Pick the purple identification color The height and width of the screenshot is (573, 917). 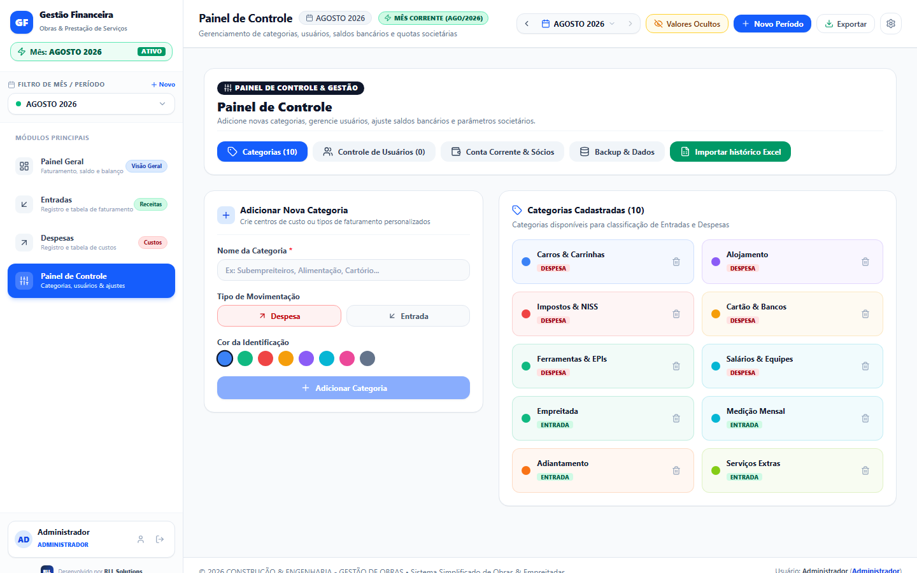[x=306, y=358]
